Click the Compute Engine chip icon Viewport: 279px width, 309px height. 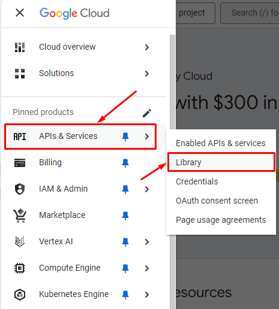click(x=20, y=268)
